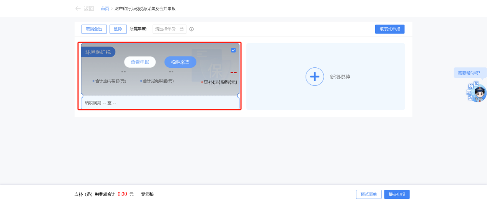Click the plus icon to add tax type

(314, 77)
